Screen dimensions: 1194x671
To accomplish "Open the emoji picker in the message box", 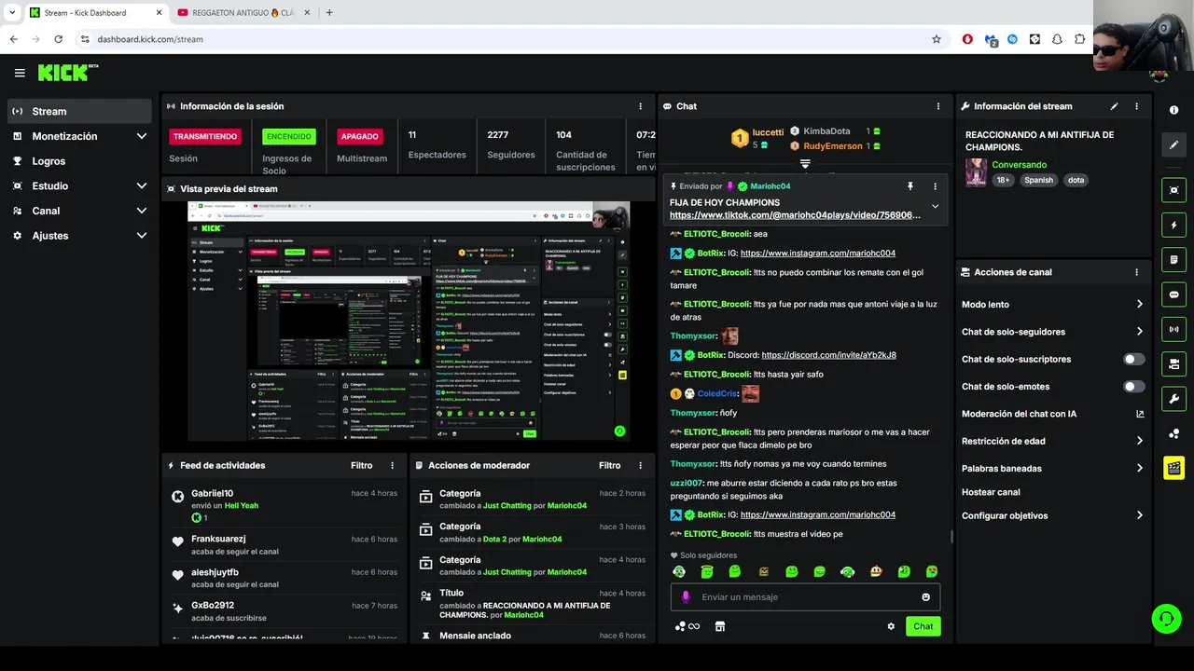I will point(925,597).
